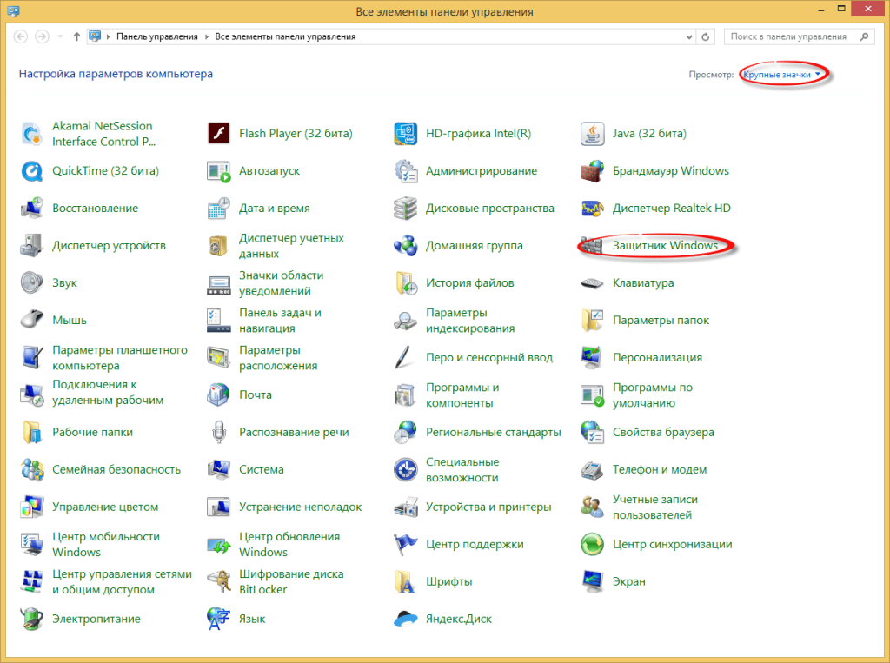890x663 pixels.
Task: Click the Звук speaker icon
Action: tap(31, 283)
